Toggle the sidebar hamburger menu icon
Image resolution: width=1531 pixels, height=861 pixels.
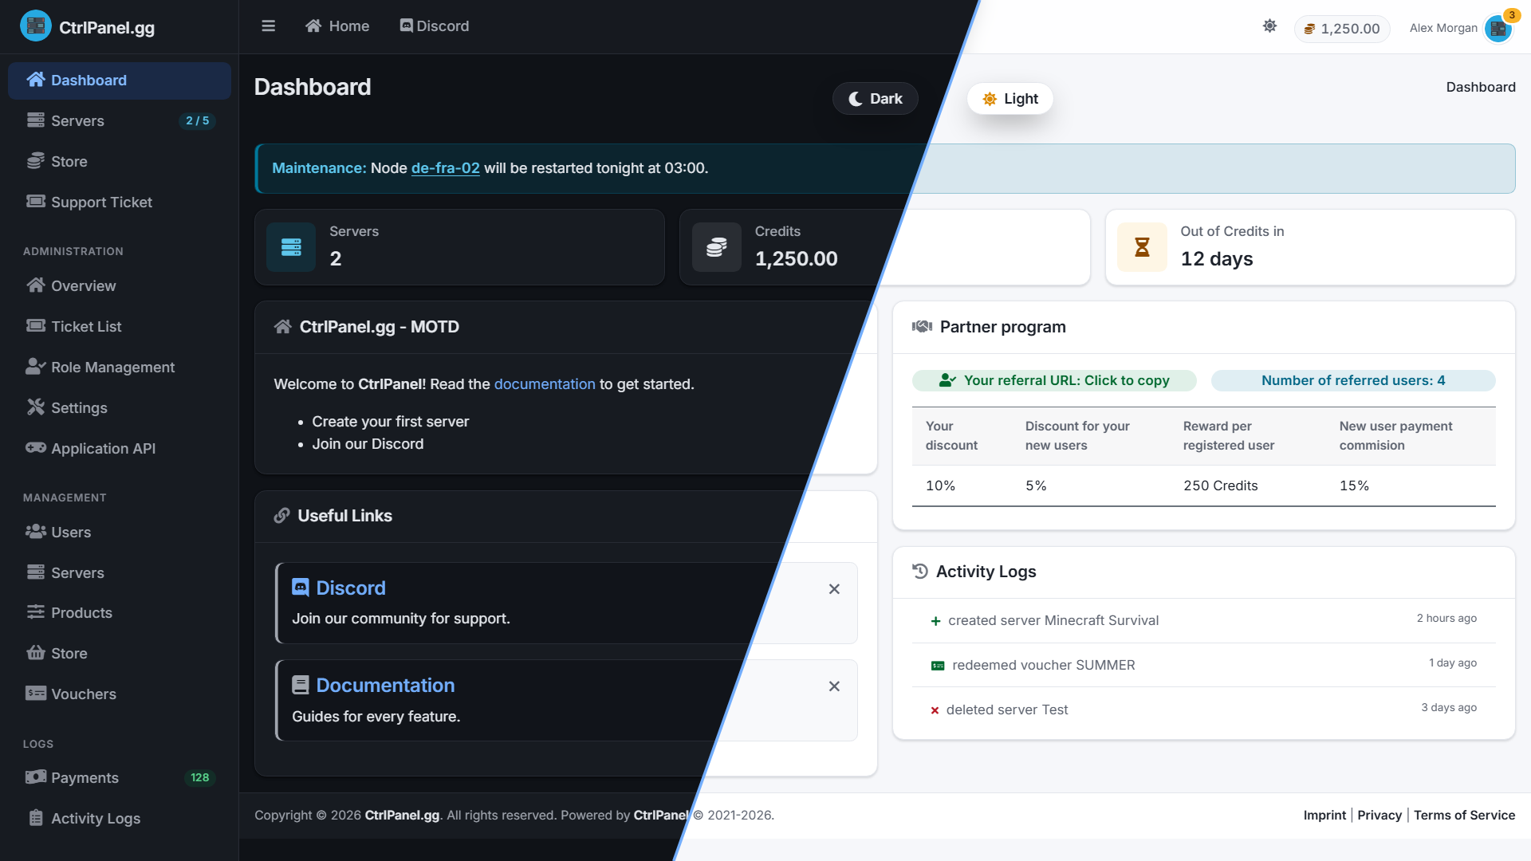tap(268, 26)
